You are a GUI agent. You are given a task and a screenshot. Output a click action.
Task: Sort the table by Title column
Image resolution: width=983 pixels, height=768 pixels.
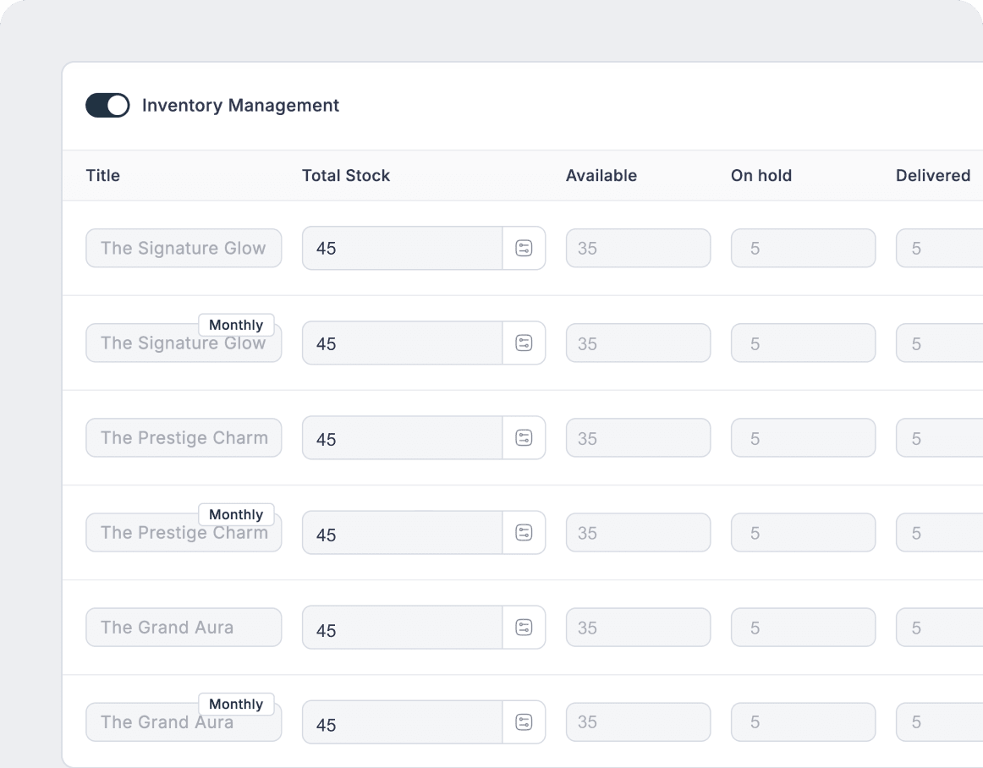click(102, 175)
